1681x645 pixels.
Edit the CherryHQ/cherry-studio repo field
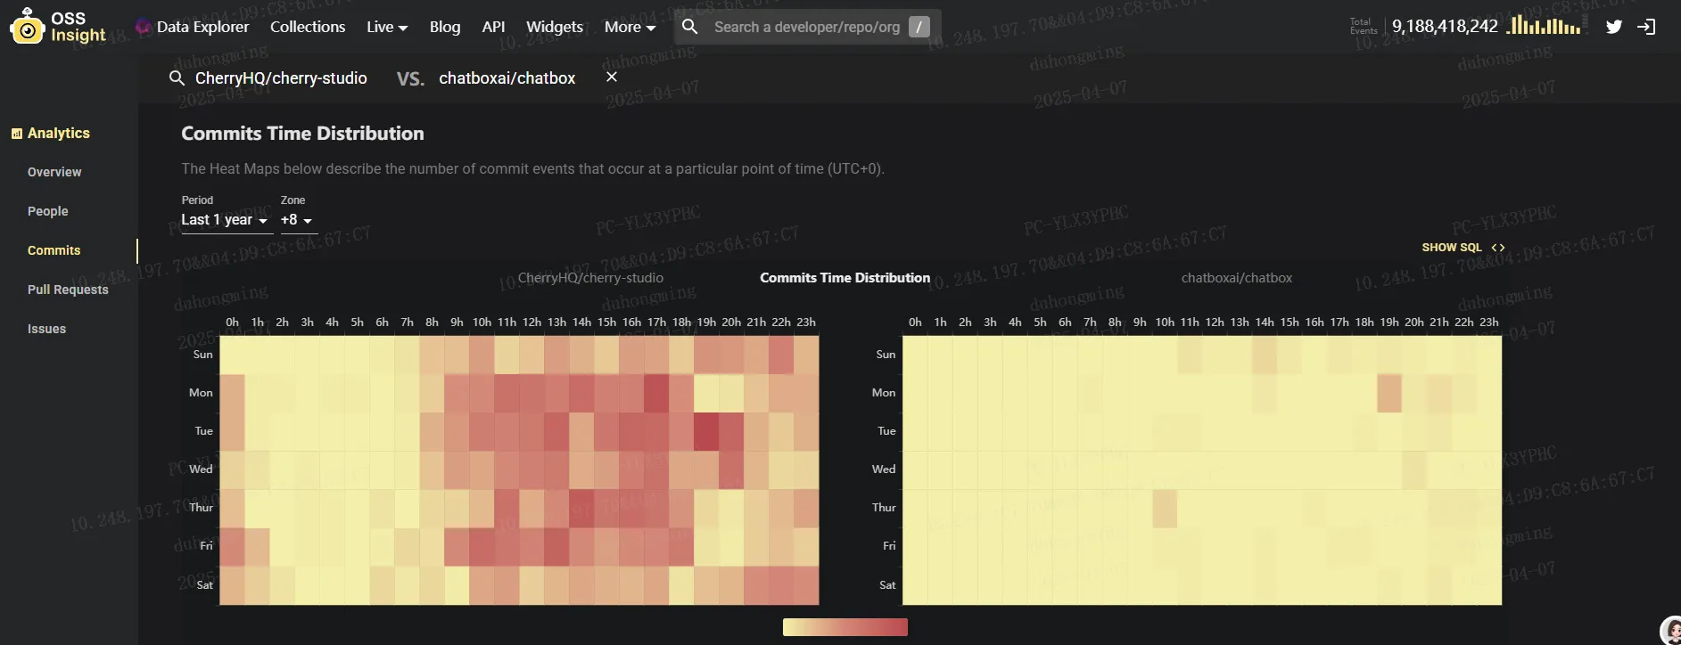[281, 78]
